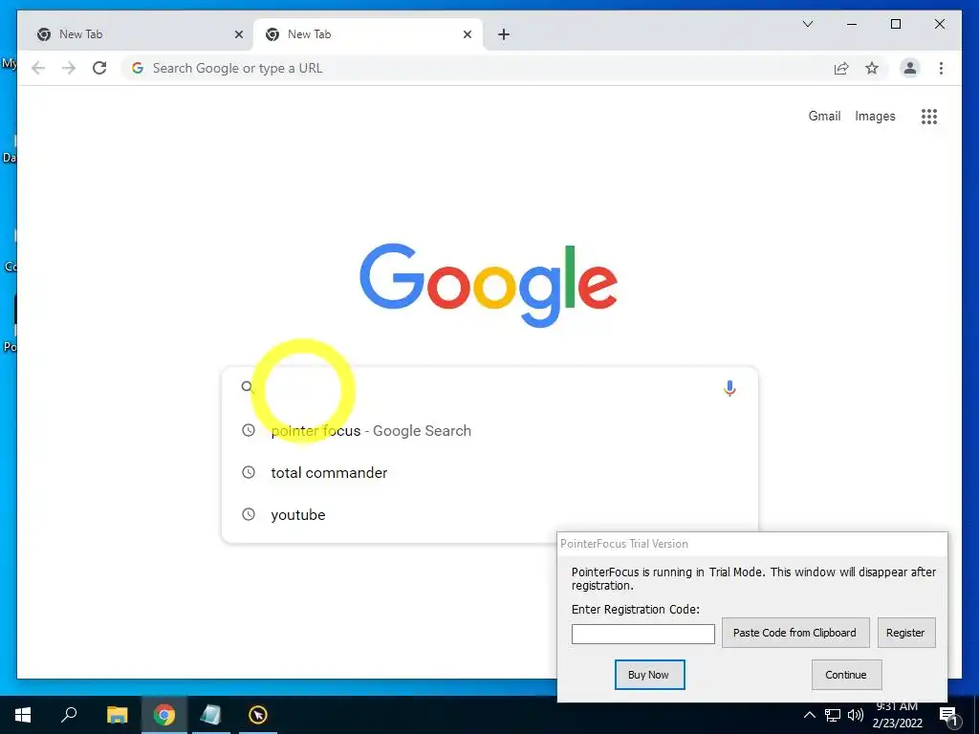Open the Windows Start menu

point(23,715)
